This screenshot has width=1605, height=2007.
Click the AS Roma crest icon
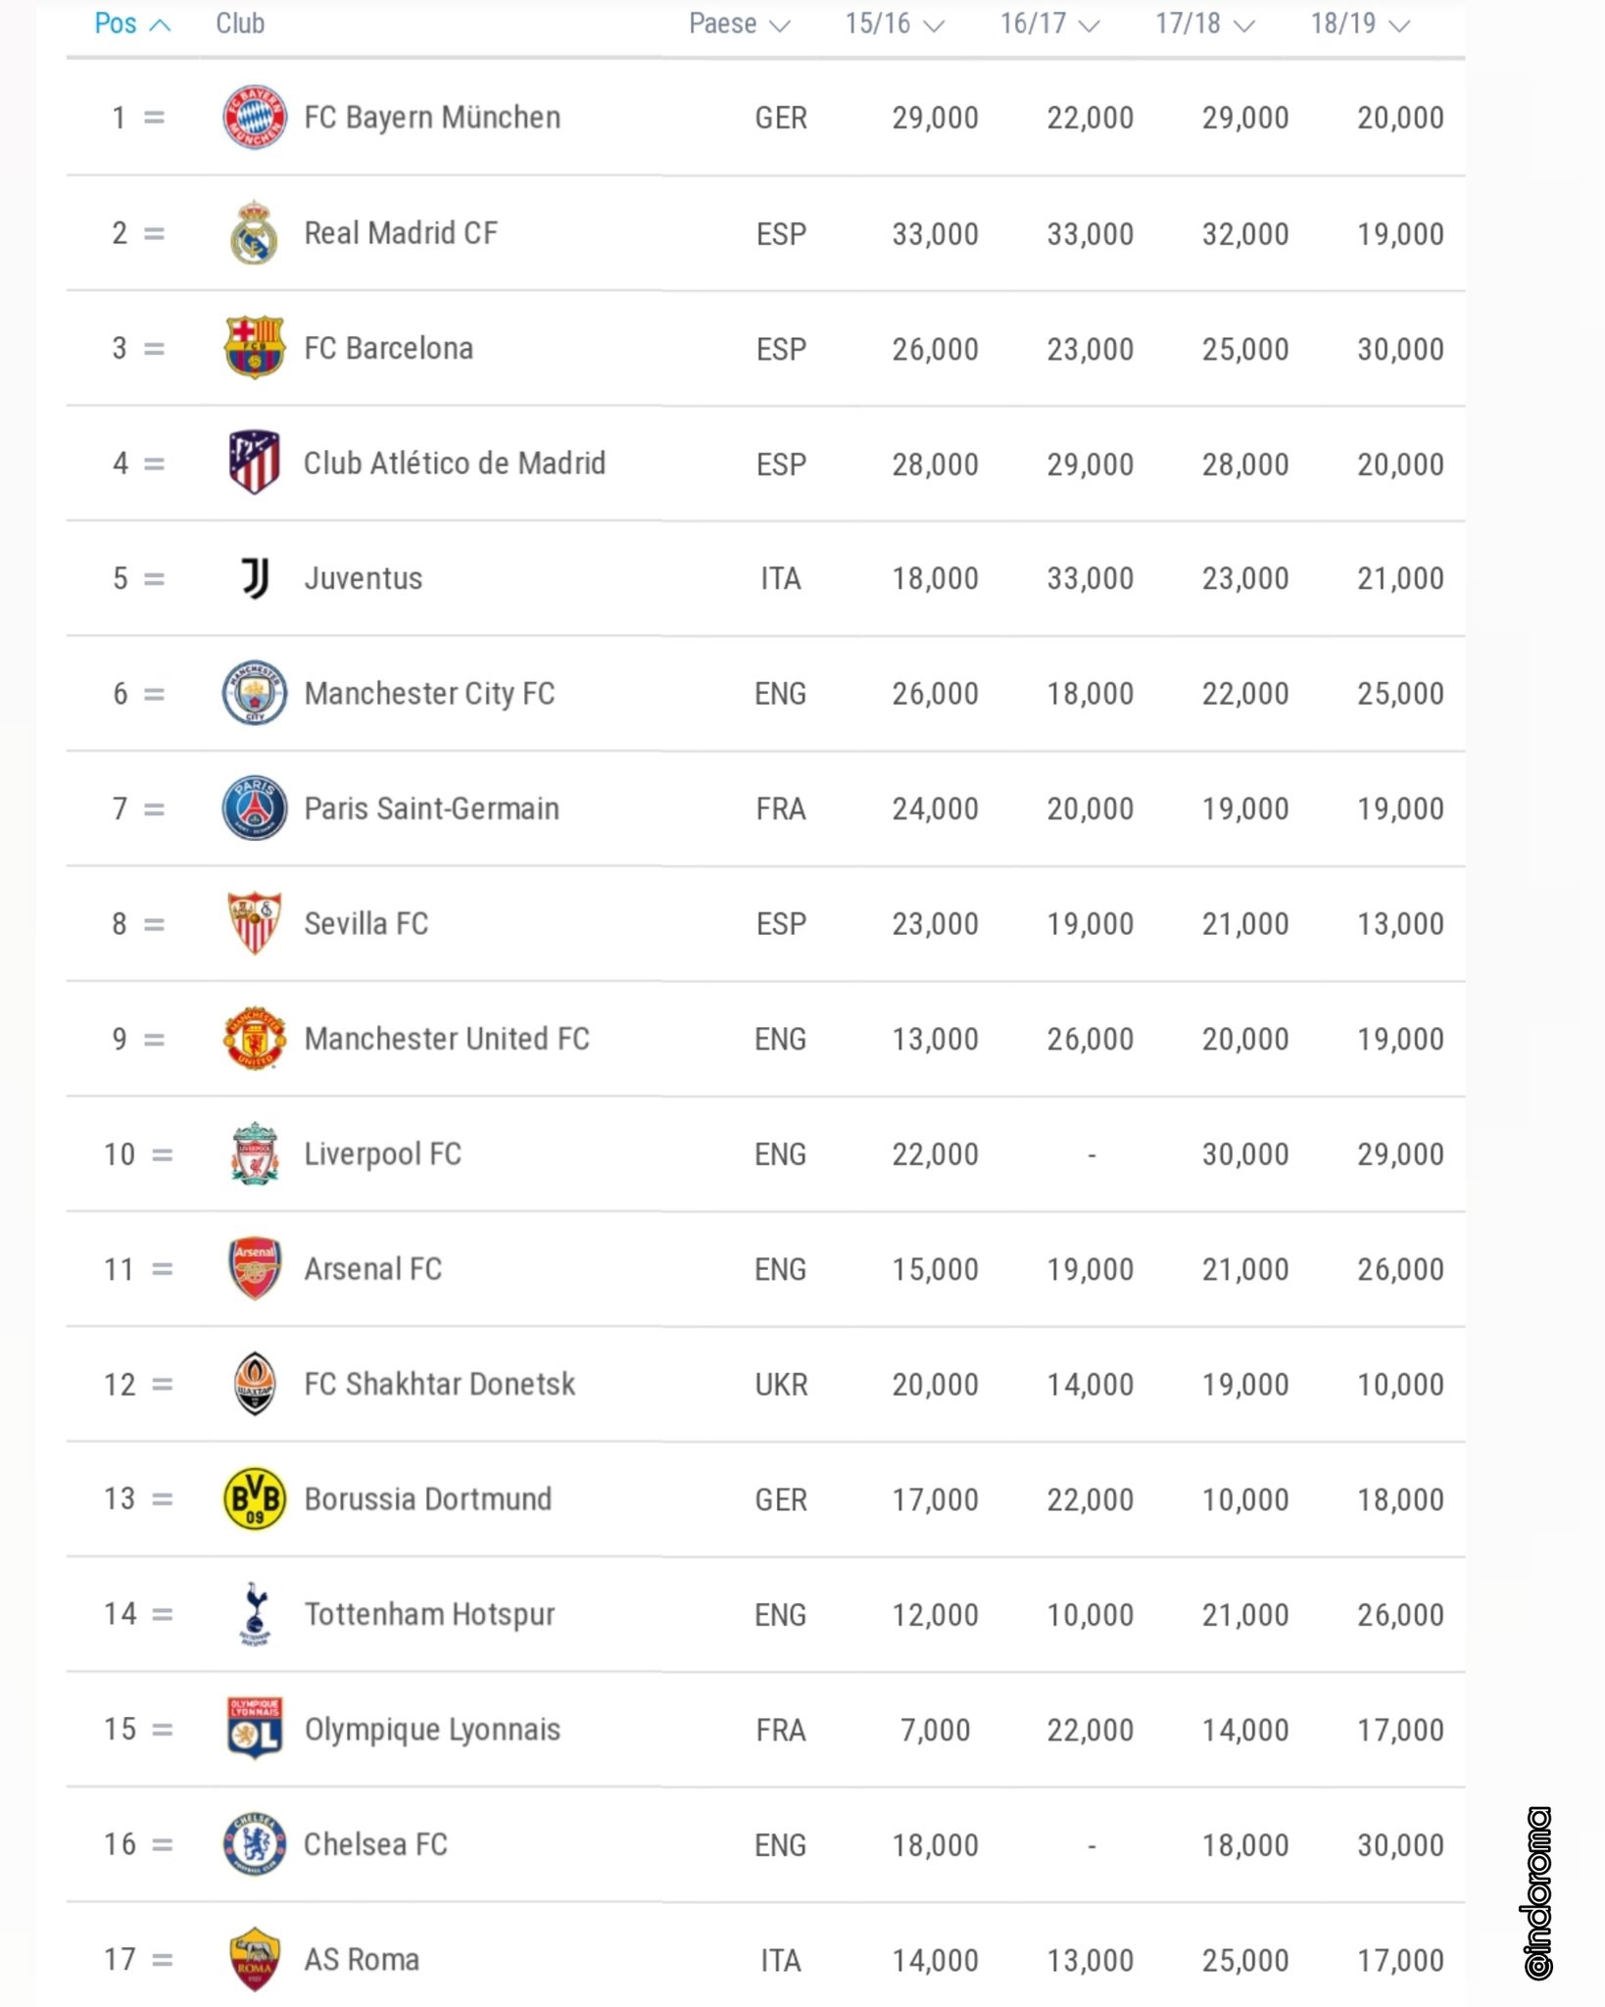pyautogui.click(x=255, y=1960)
